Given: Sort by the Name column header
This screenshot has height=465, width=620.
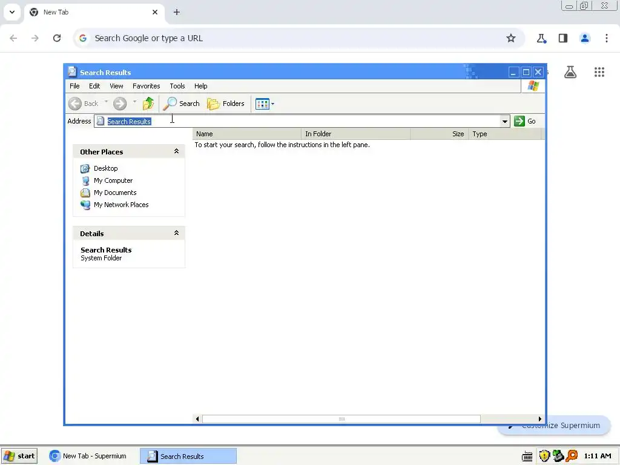Looking at the screenshot, I should (247, 134).
